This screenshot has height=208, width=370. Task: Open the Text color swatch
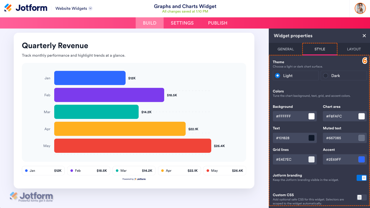coord(311,138)
